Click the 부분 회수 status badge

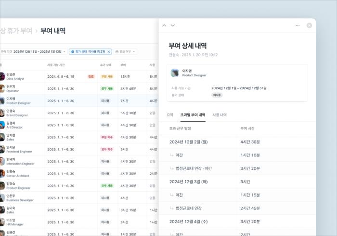(107, 137)
